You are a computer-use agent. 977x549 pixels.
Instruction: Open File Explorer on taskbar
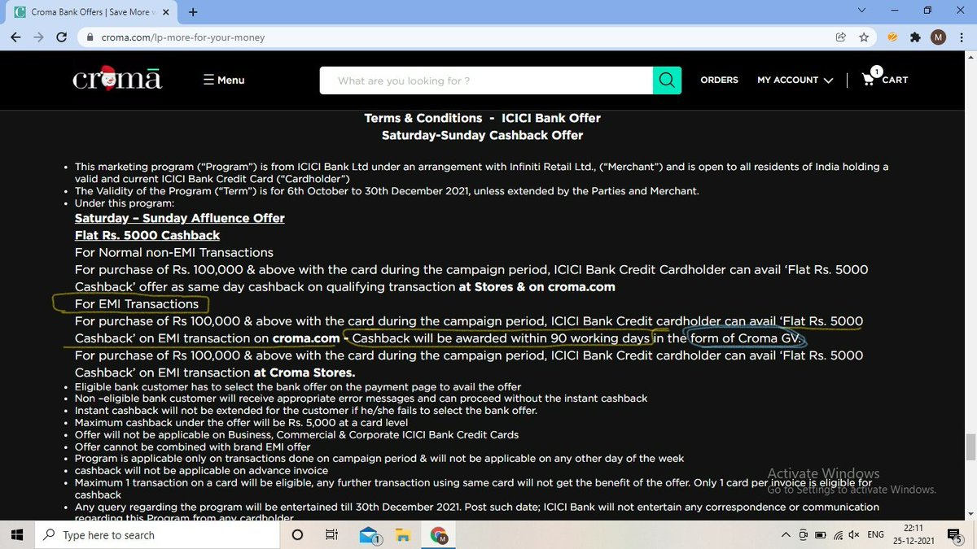[403, 534]
